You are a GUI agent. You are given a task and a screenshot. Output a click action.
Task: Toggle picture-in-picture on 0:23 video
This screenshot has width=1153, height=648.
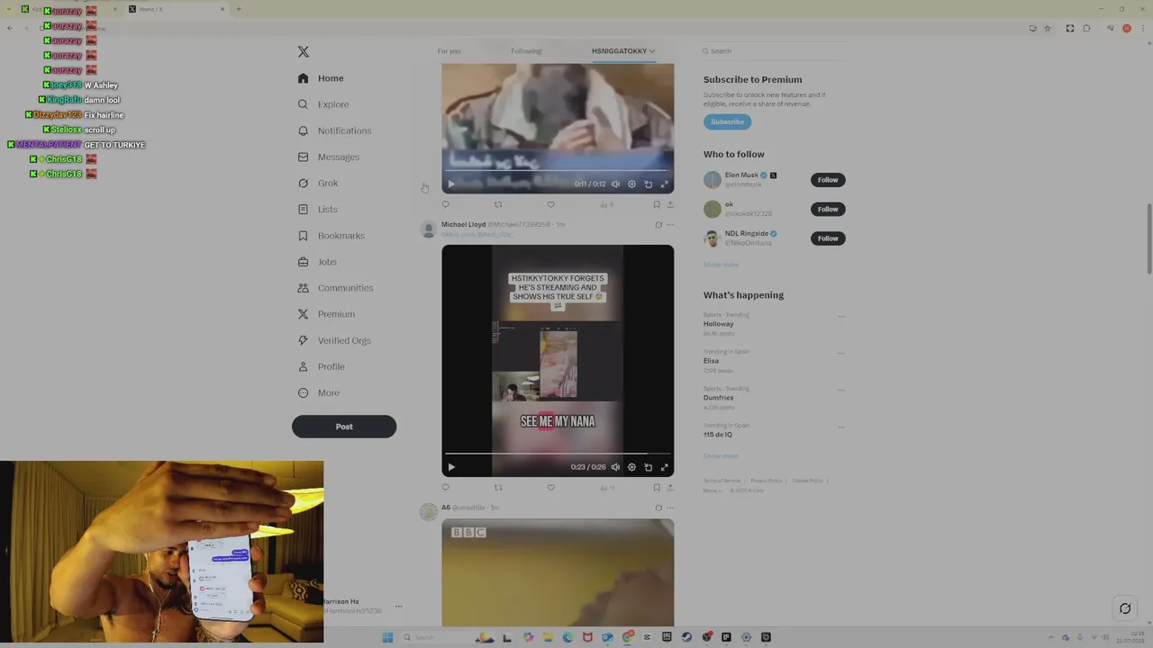click(x=648, y=467)
